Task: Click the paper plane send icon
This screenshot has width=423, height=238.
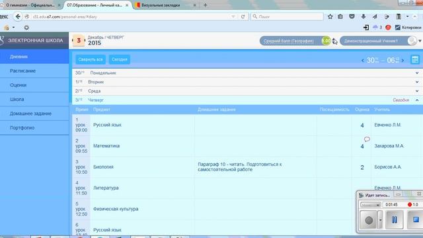Action: click(x=375, y=17)
